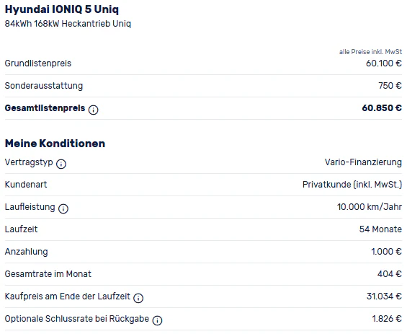Click the 54 Monate duration value
This screenshot has height=334, width=407.
pos(380,229)
